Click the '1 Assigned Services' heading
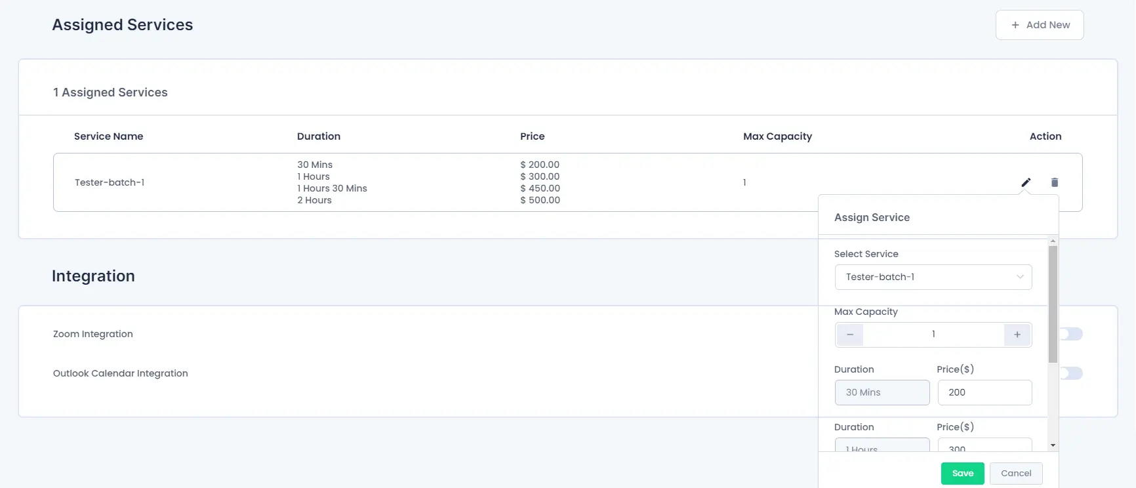1136x488 pixels. [110, 92]
